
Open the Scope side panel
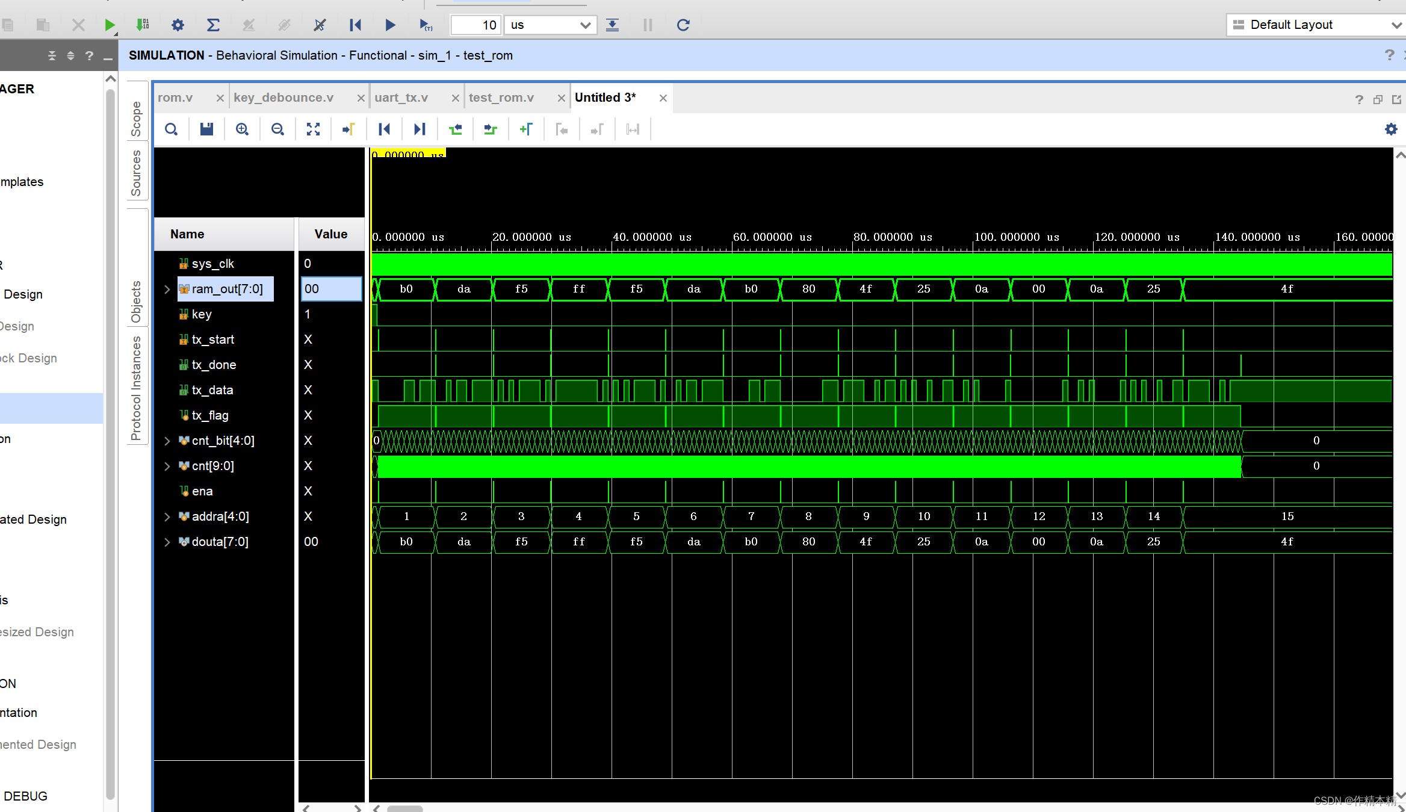tap(137, 119)
